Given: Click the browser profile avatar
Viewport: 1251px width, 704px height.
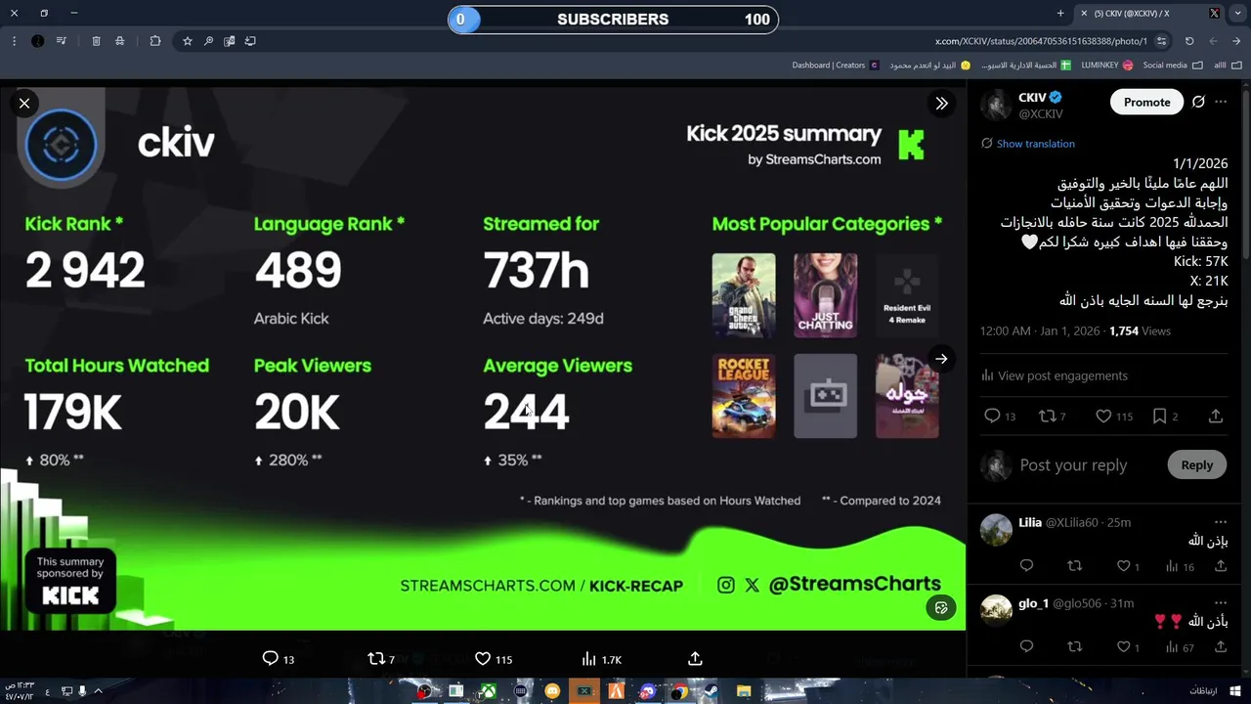Looking at the screenshot, I should pos(37,41).
